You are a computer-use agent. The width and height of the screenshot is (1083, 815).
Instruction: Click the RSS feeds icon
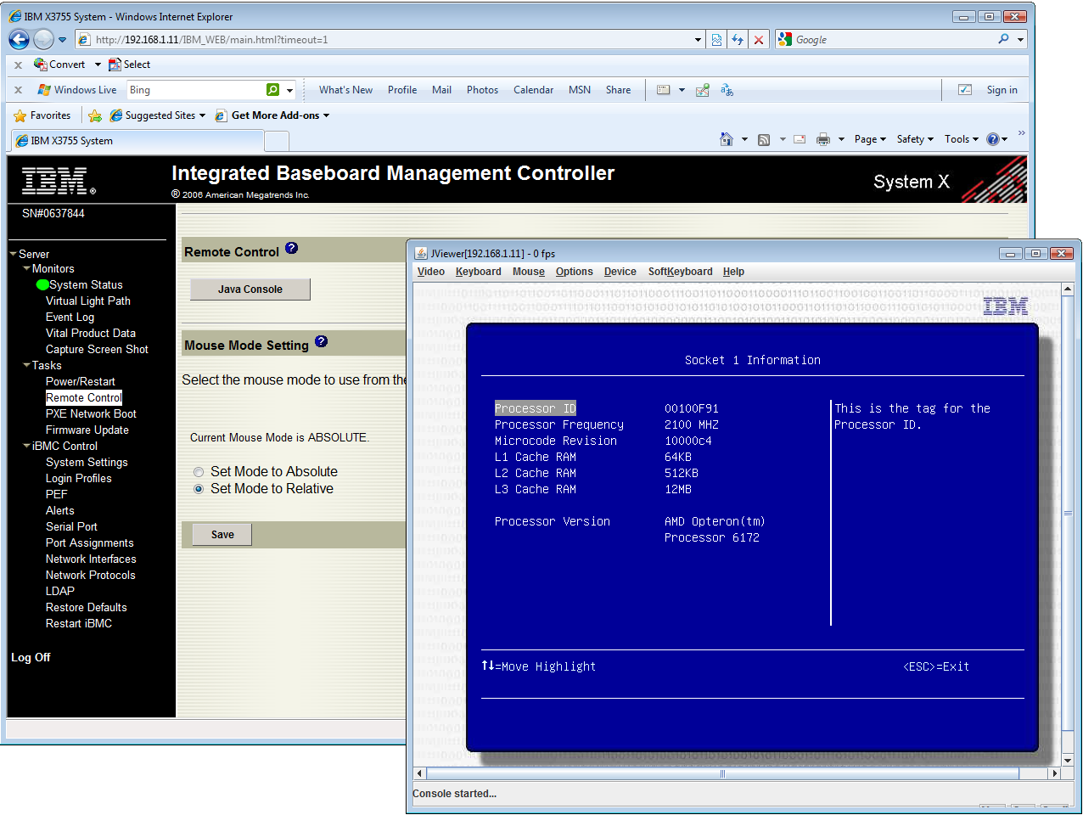click(764, 139)
